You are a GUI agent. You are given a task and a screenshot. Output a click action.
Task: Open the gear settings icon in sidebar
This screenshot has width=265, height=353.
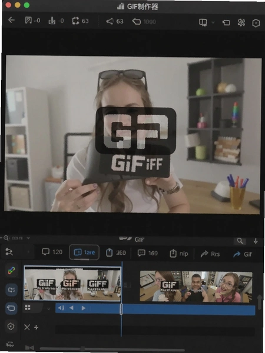[x=11, y=326]
